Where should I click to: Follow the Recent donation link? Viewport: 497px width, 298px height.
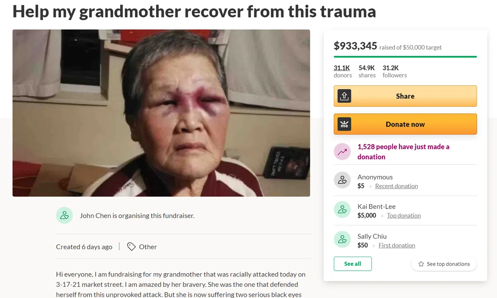(x=396, y=186)
